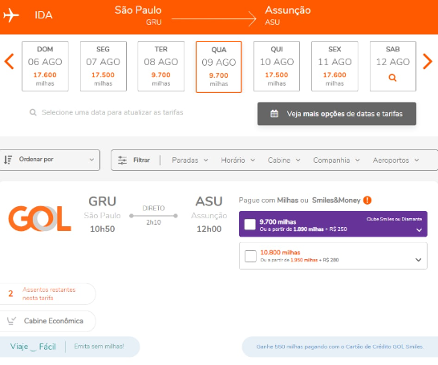438x365 pixels.
Task: Select DOM 06 AGO date tab
Action: click(x=45, y=67)
